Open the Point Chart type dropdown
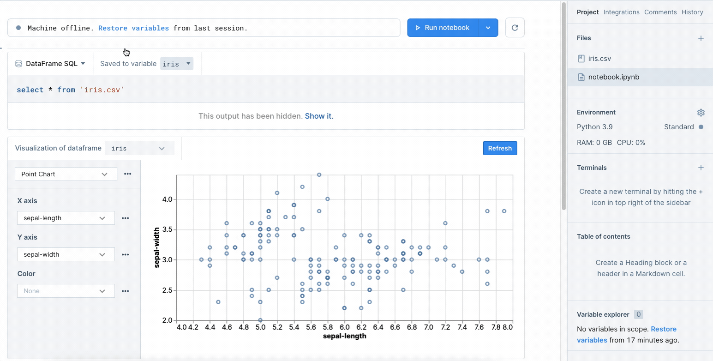The image size is (713, 361). [x=66, y=174]
